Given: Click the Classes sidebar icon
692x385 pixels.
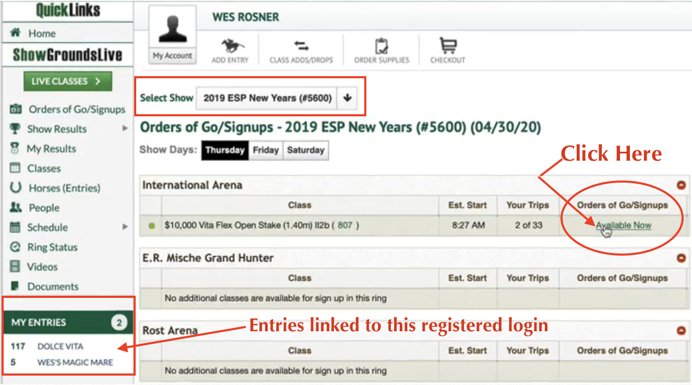Looking at the screenshot, I should 16,169.
